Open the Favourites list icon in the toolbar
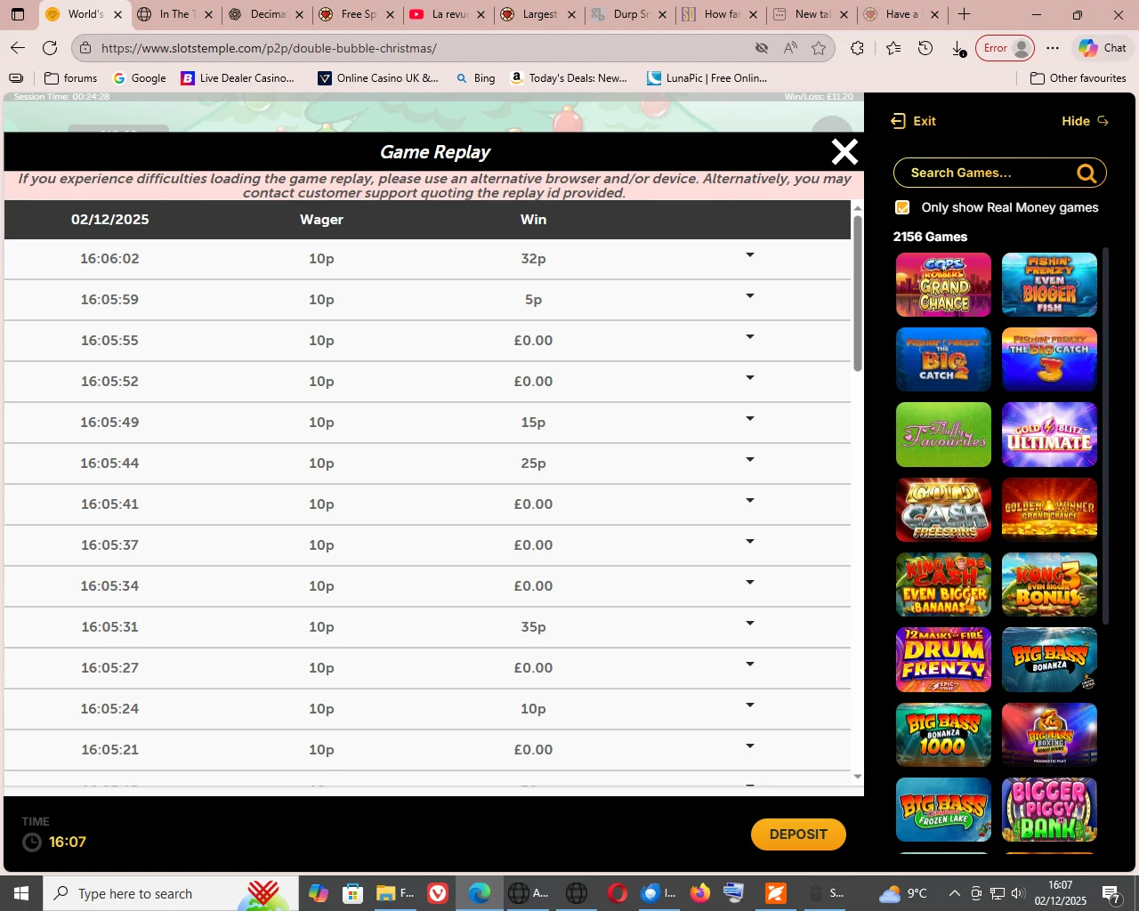 [x=893, y=48]
